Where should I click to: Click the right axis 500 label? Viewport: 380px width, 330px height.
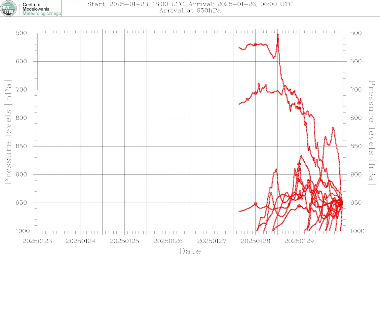click(356, 33)
